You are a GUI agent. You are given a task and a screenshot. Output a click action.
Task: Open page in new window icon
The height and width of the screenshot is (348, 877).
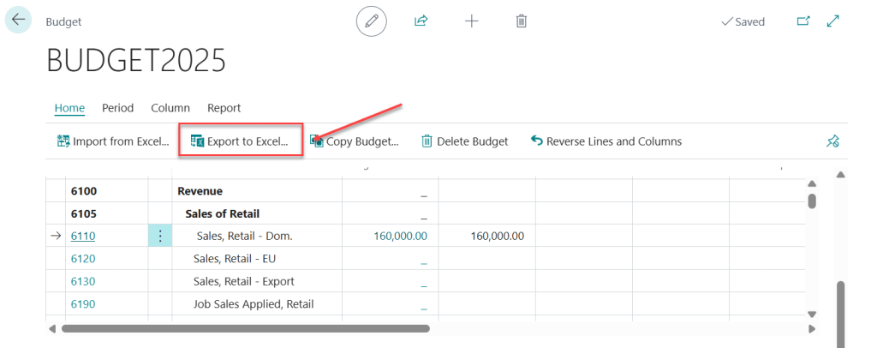[803, 21]
